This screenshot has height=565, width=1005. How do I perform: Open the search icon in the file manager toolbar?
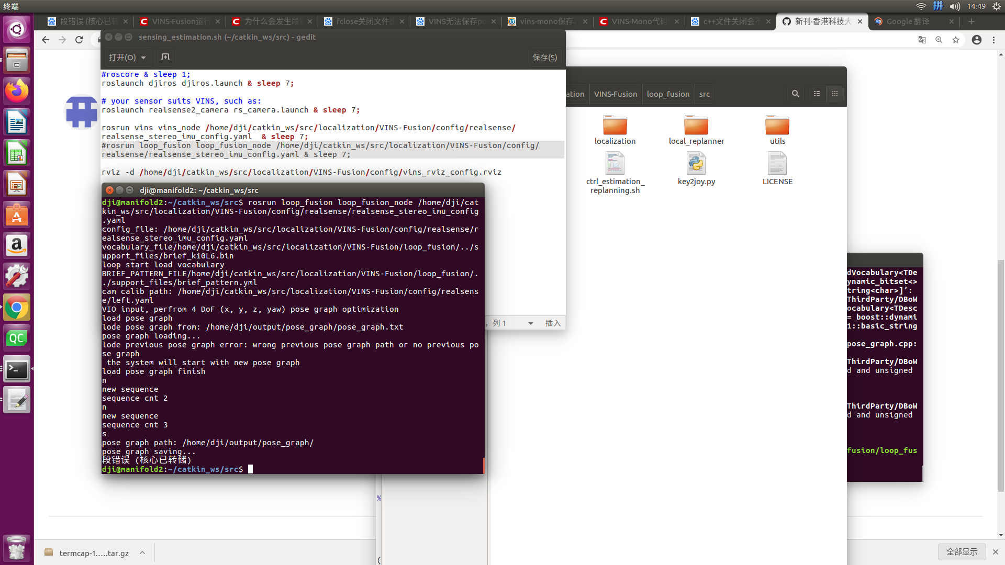coord(795,94)
